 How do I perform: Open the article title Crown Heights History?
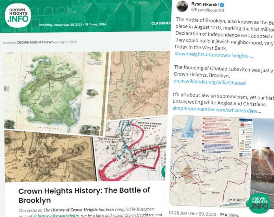pyautogui.click(x=84, y=195)
